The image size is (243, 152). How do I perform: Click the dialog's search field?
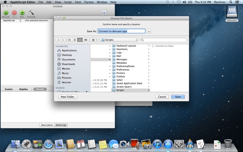point(163,40)
